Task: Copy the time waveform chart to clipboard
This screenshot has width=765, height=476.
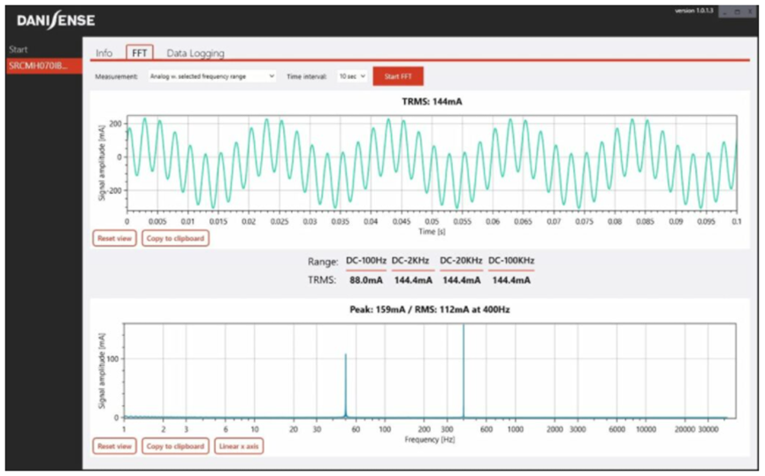Action: click(x=175, y=238)
